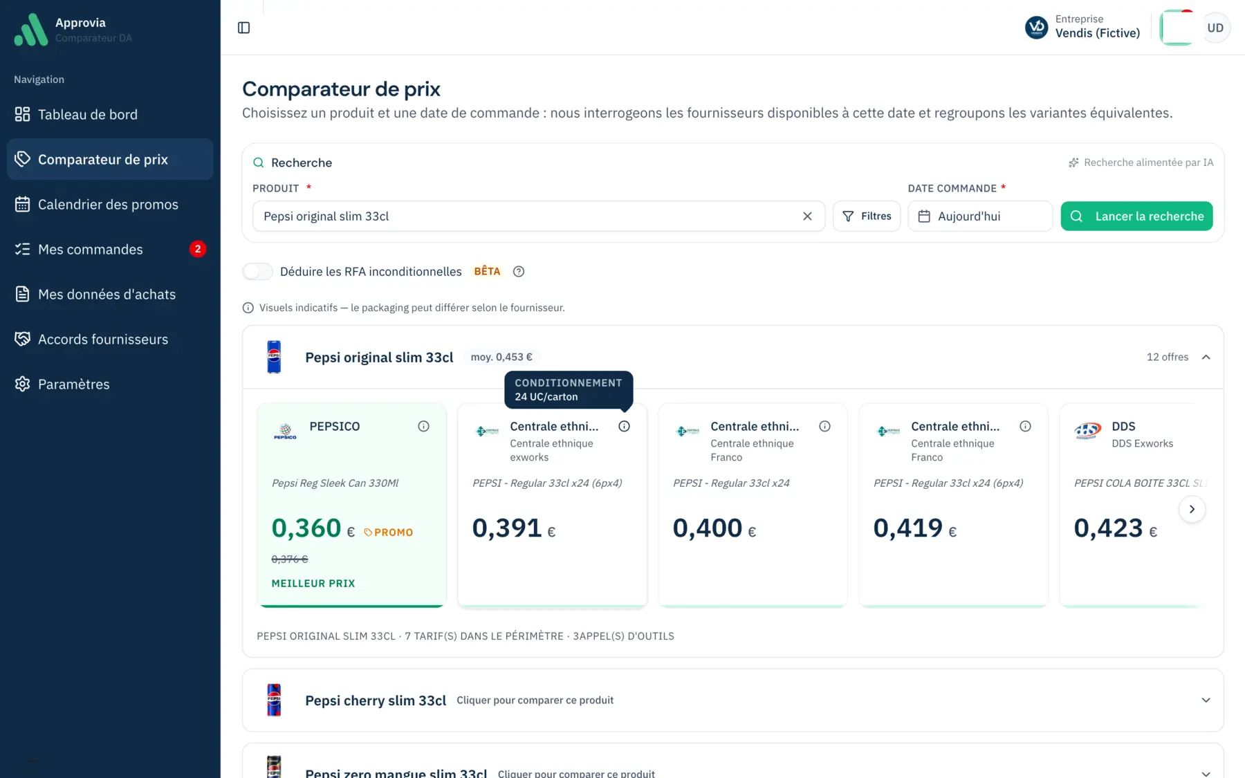Click Cliquer pour comparer Pepsi cherry
Viewport: 1245px width, 778px height.
[535, 701]
